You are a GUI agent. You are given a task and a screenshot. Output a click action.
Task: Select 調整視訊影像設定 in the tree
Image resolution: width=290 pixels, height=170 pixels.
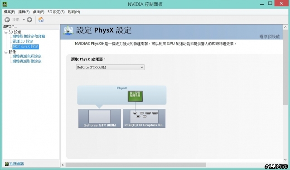(27, 61)
